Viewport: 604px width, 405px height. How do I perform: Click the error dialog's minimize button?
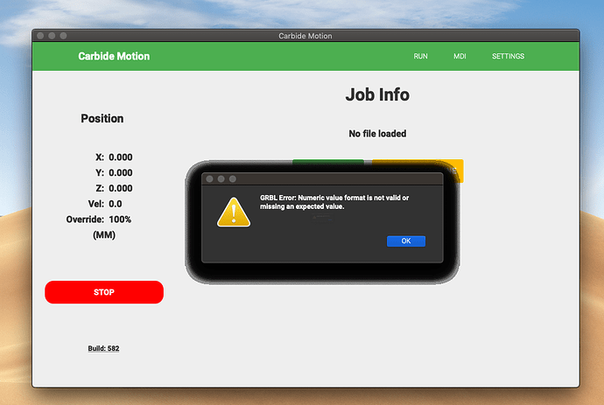point(221,179)
